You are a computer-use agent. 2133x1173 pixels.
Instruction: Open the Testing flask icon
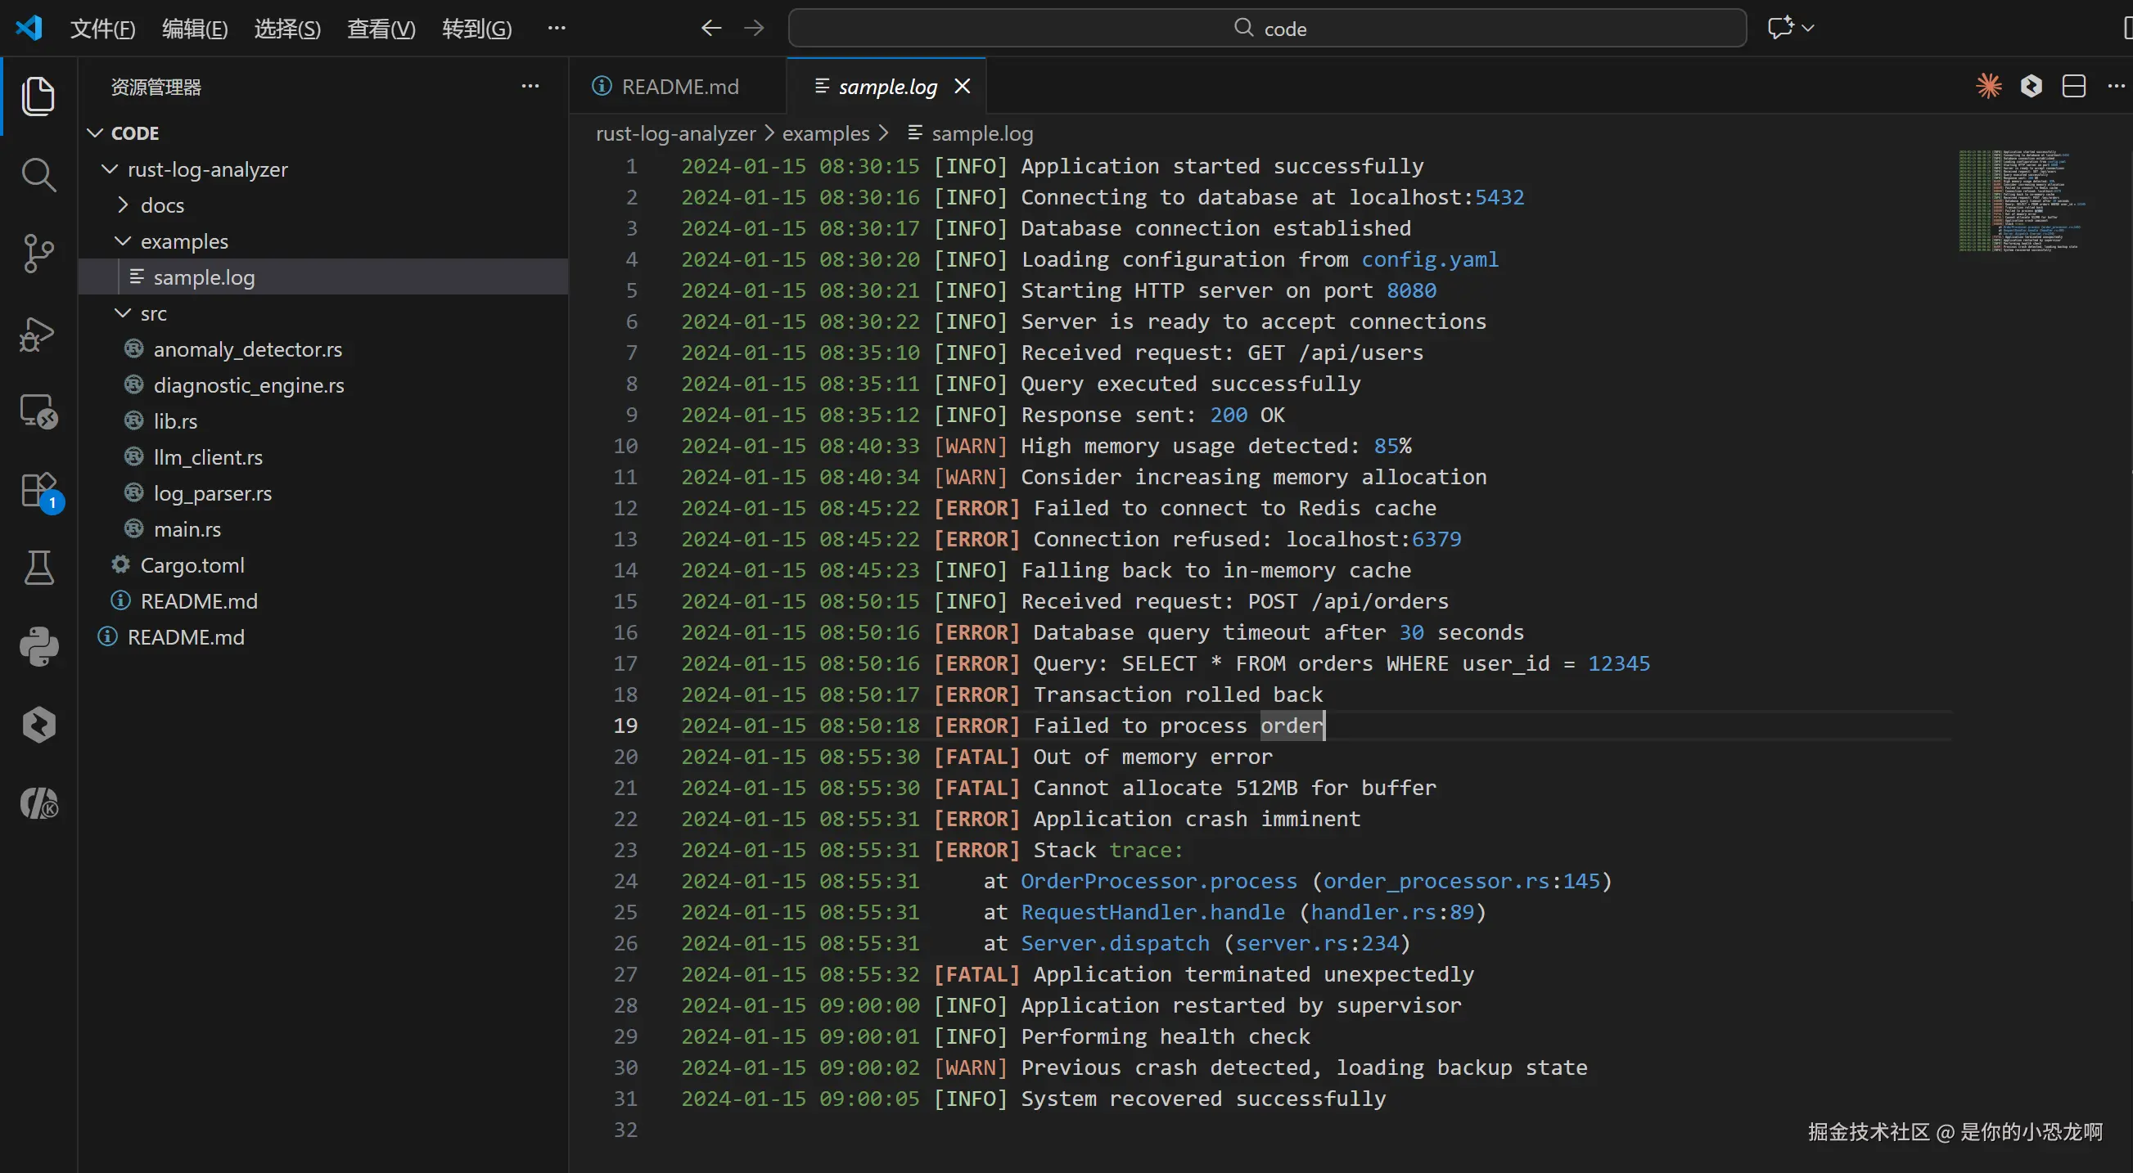point(38,568)
